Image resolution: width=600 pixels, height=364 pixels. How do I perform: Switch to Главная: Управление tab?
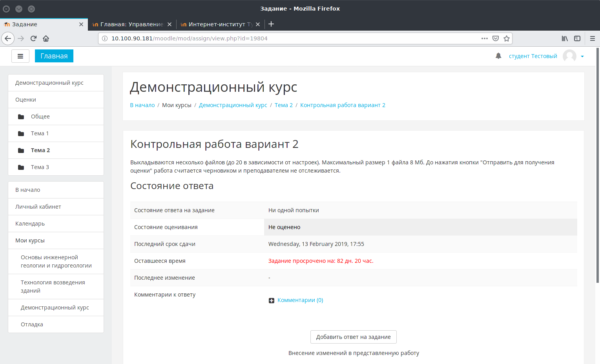coord(132,24)
